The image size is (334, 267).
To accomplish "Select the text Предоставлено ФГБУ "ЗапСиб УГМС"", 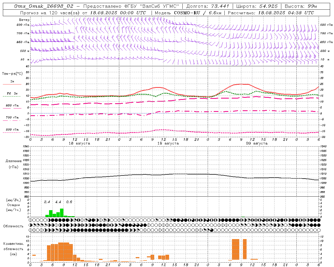I will pyautogui.click(x=131, y=6).
